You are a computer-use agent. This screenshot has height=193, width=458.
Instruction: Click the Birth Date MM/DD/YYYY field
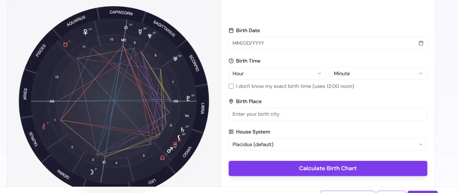328,43
